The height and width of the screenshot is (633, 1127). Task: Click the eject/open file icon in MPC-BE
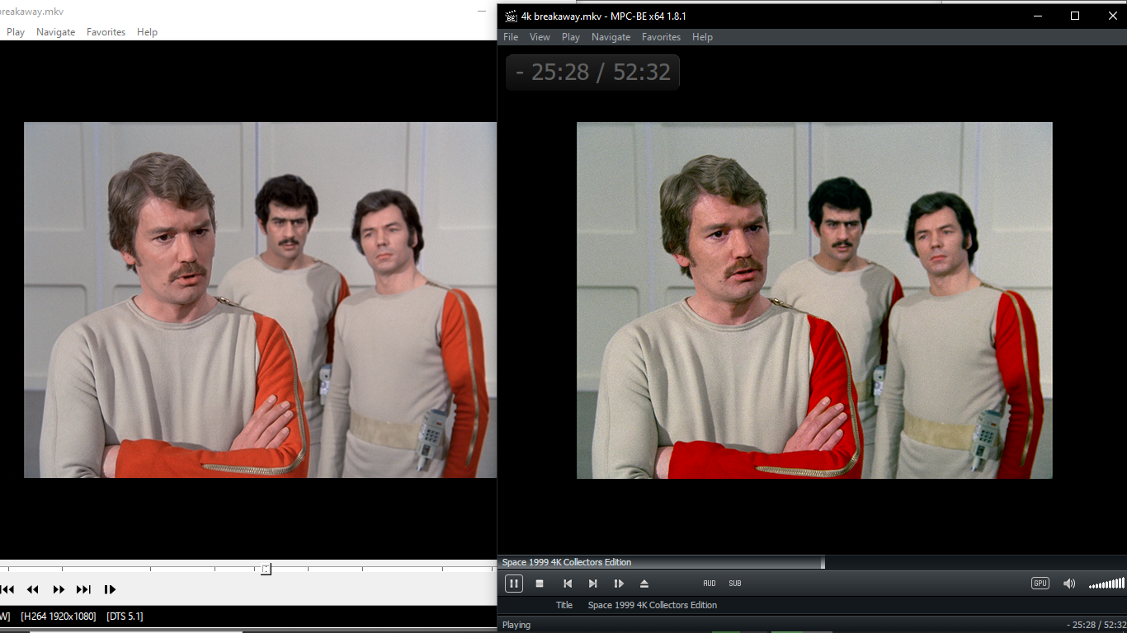(x=644, y=584)
